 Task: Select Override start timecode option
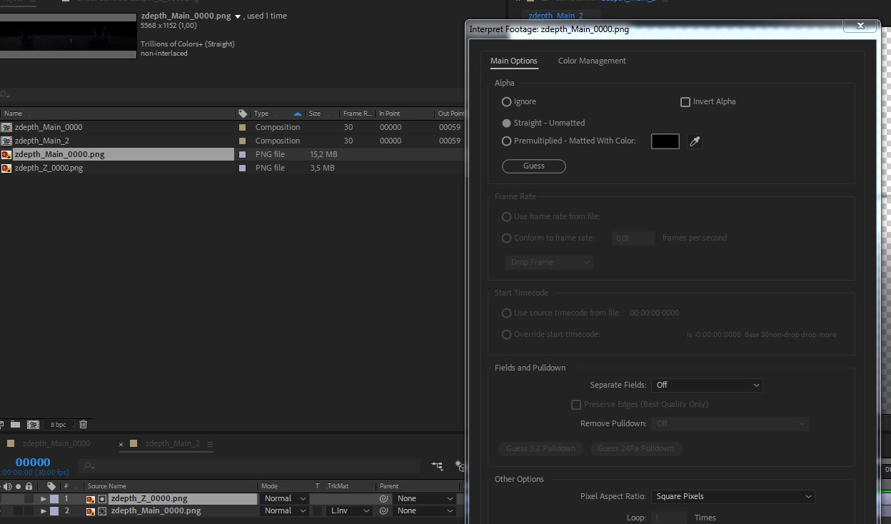[x=506, y=334]
